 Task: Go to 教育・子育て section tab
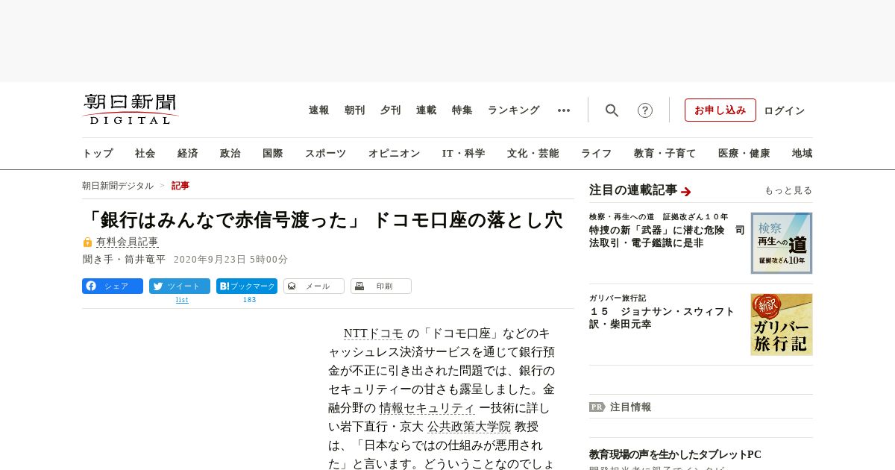665,154
